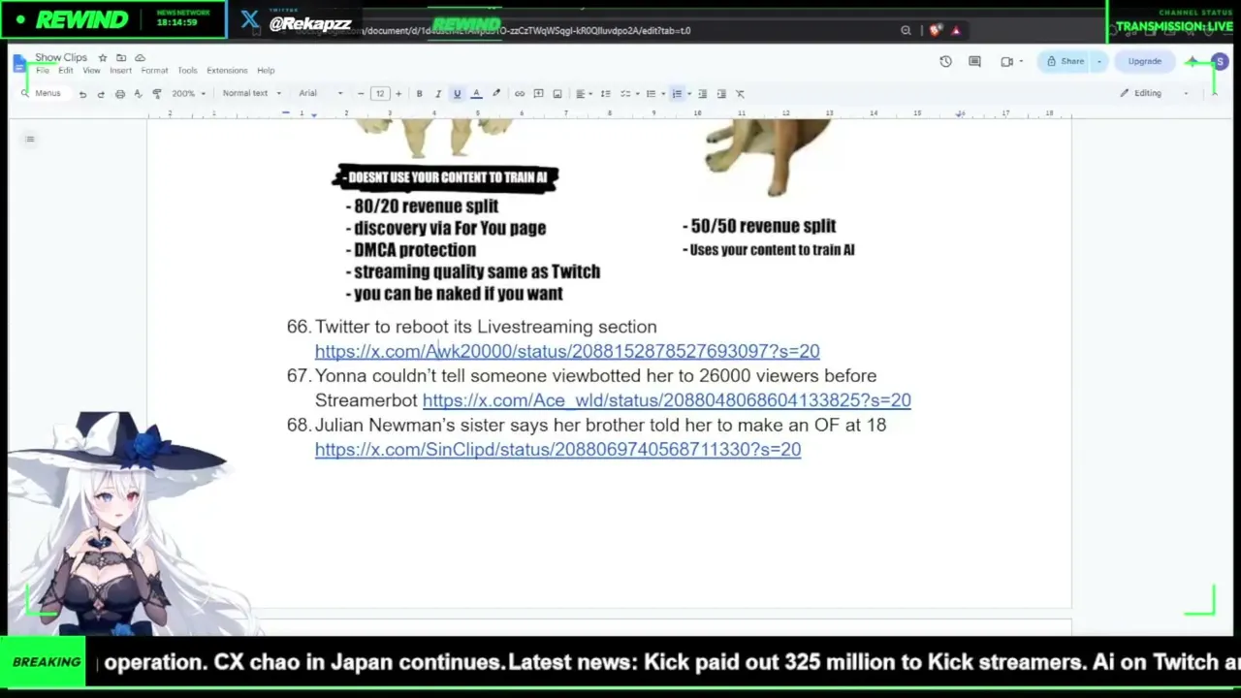Insert a link from the toolbar

click(520, 94)
